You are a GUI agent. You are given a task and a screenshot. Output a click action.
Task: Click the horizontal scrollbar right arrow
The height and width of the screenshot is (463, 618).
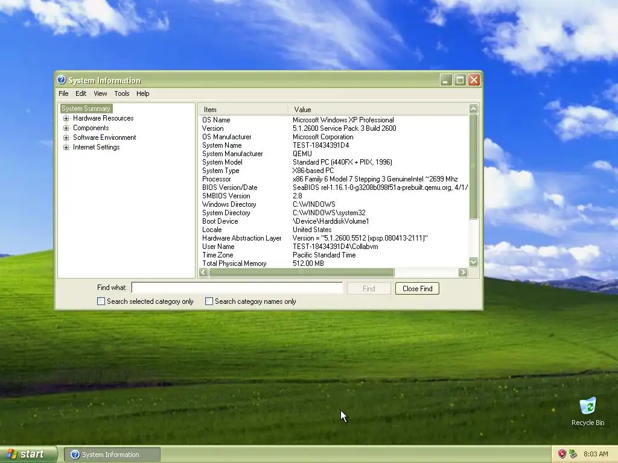pyautogui.click(x=463, y=272)
